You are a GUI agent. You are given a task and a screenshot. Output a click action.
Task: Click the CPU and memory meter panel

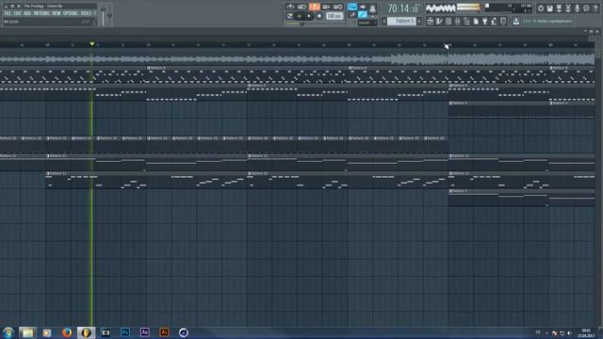point(508,8)
